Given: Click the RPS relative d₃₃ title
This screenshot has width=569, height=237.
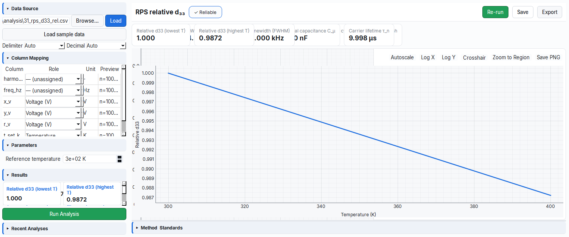Looking at the screenshot, I should tap(160, 12).
